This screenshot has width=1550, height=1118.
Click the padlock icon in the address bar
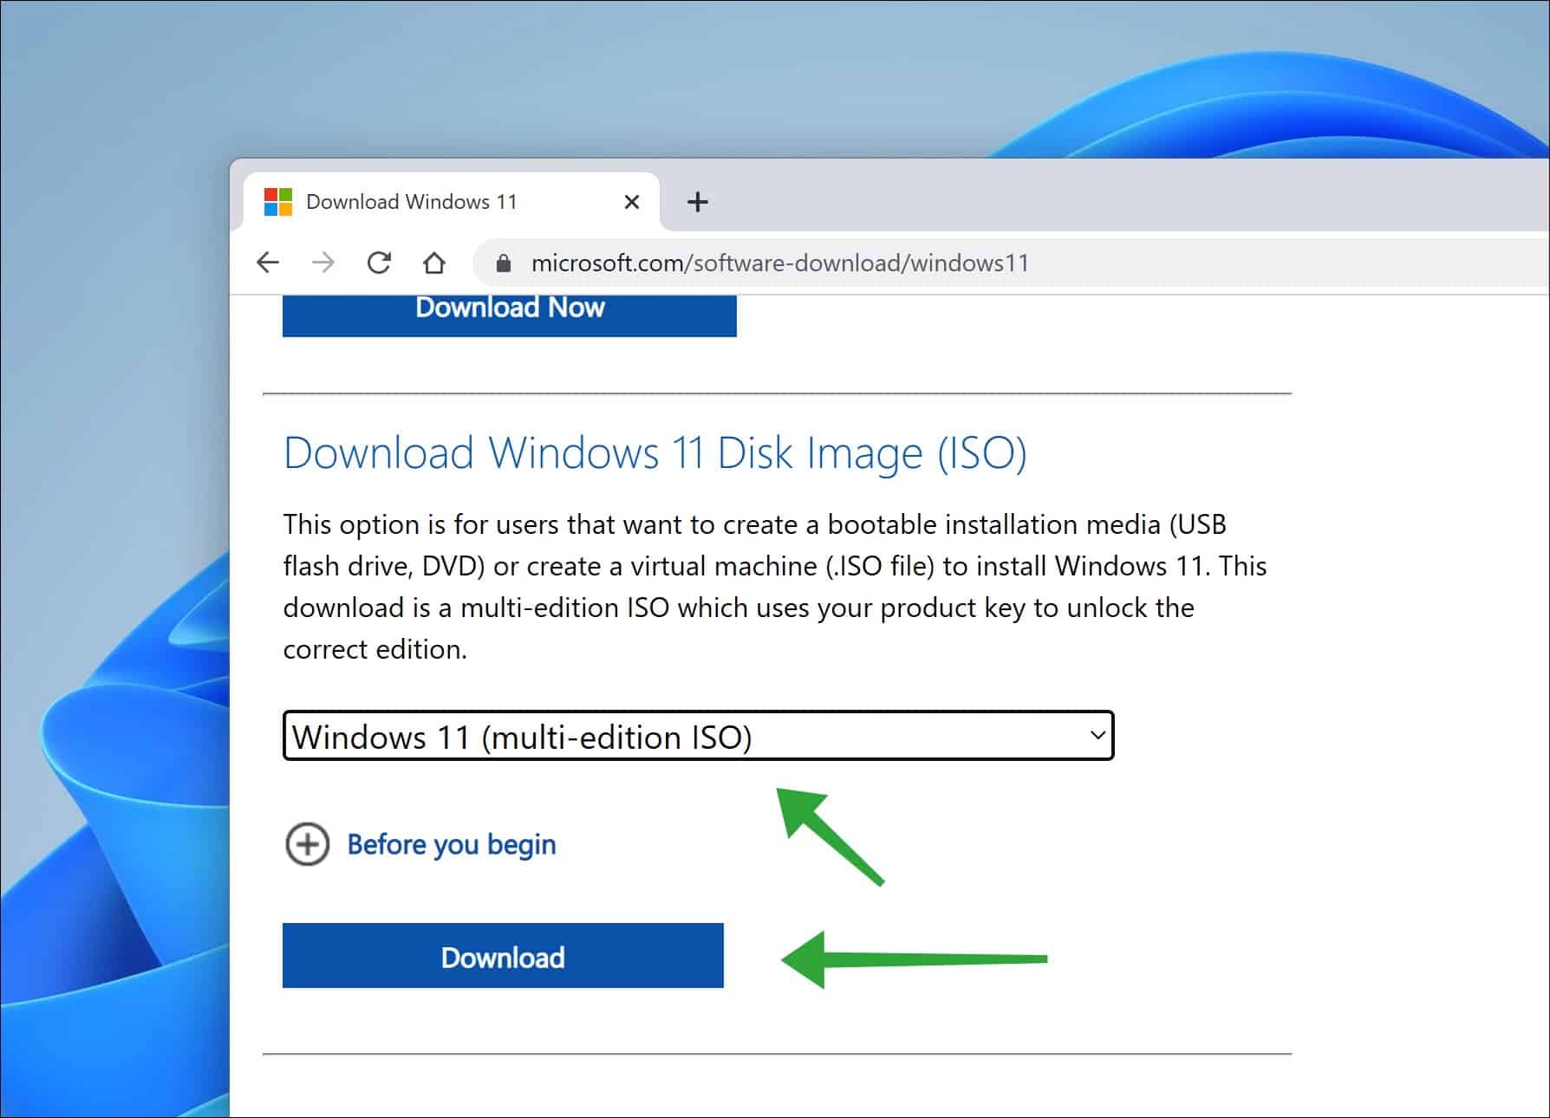coord(502,263)
